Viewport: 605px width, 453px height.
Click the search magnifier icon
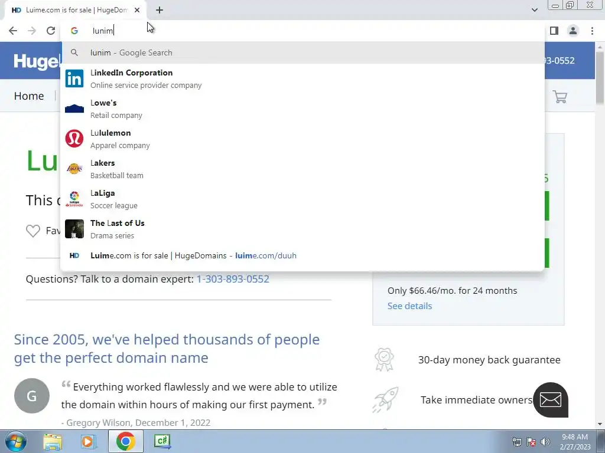pyautogui.click(x=74, y=52)
